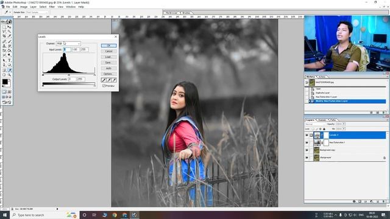This screenshot has height=219, width=390.
Task: Open the Channel dropdown in Levels
Action: click(x=68, y=43)
